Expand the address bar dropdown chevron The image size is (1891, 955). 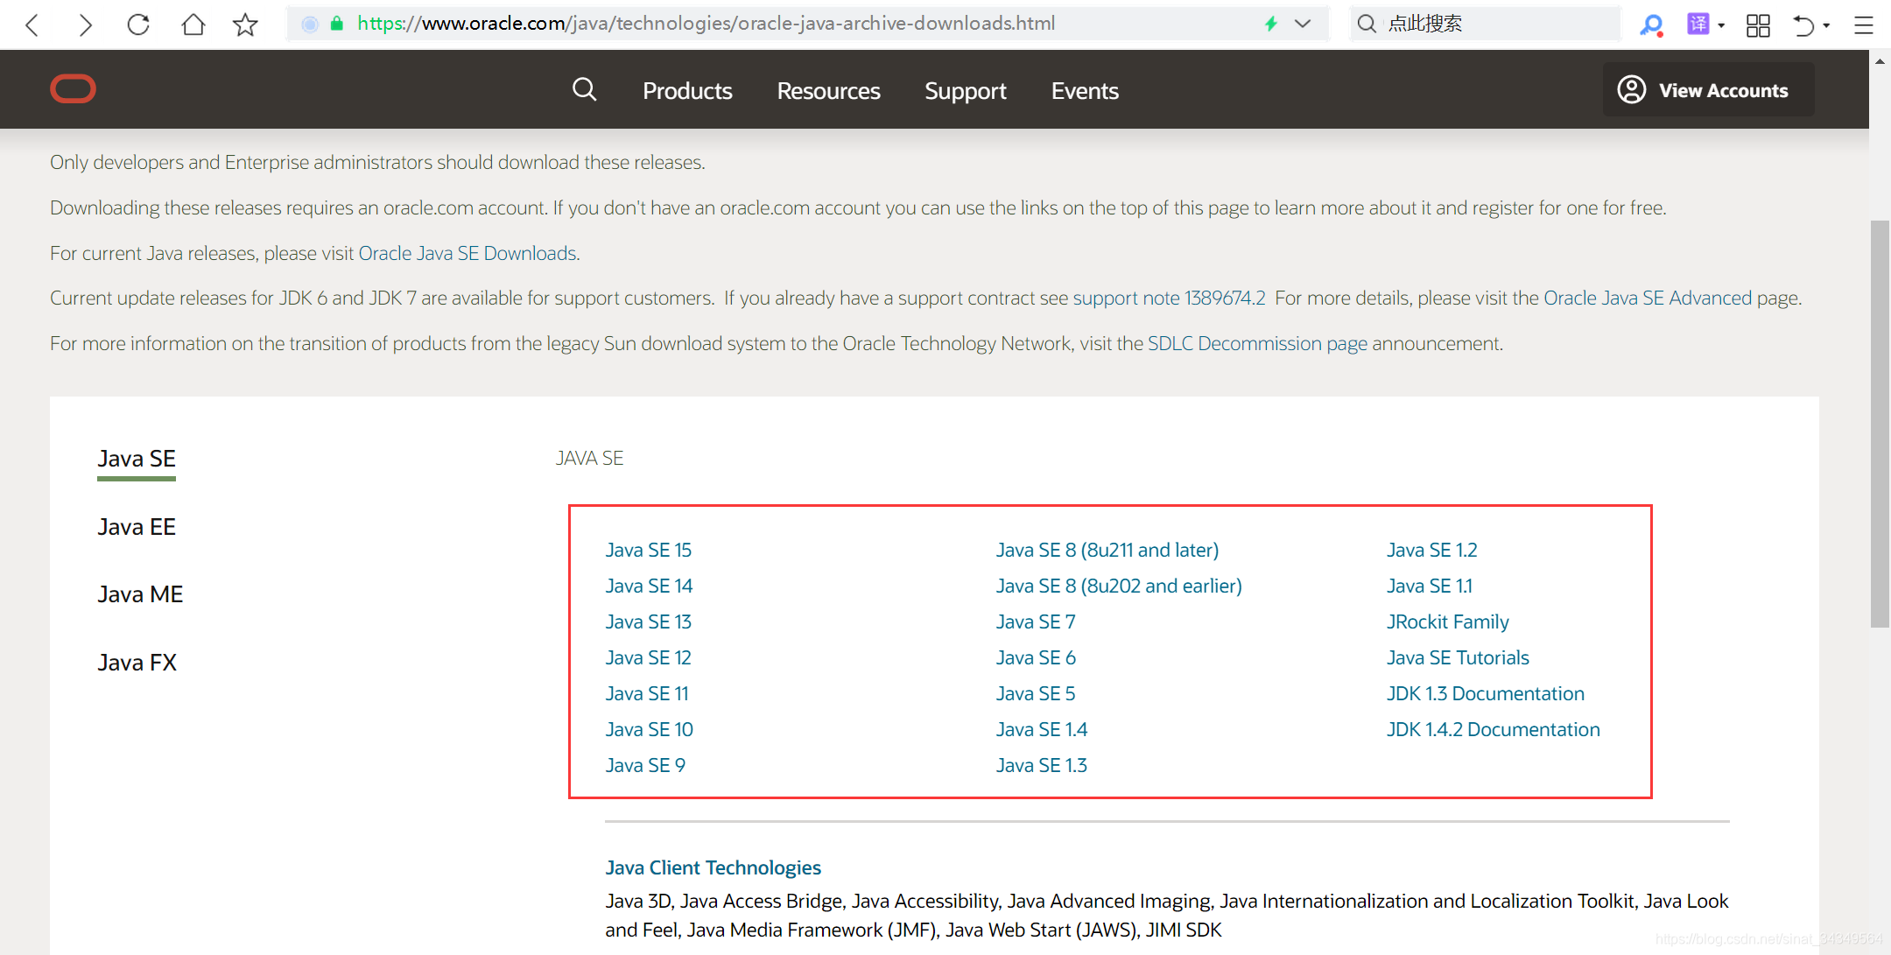pyautogui.click(x=1303, y=24)
